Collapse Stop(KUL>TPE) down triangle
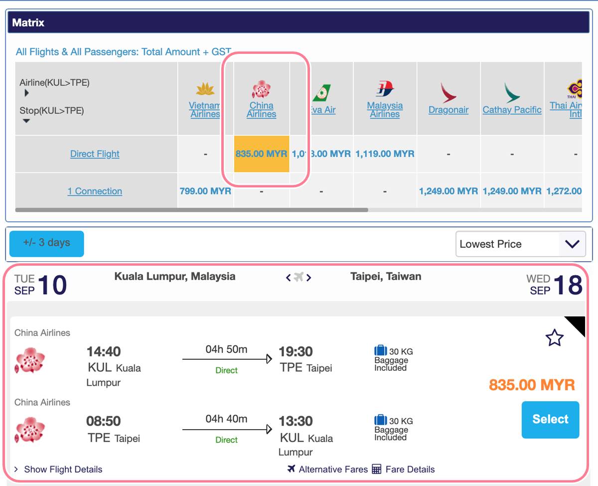This screenshot has height=486, width=598. [x=26, y=121]
